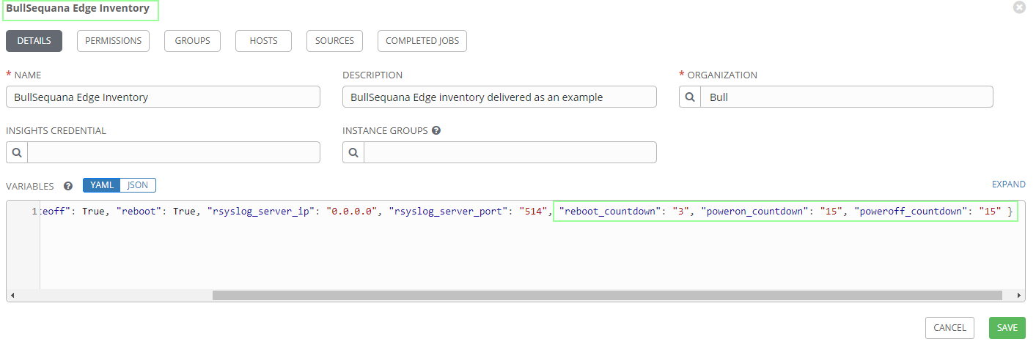Click the Insights Credential search icon
Viewport: 1036px width, 347px height.
pos(17,152)
